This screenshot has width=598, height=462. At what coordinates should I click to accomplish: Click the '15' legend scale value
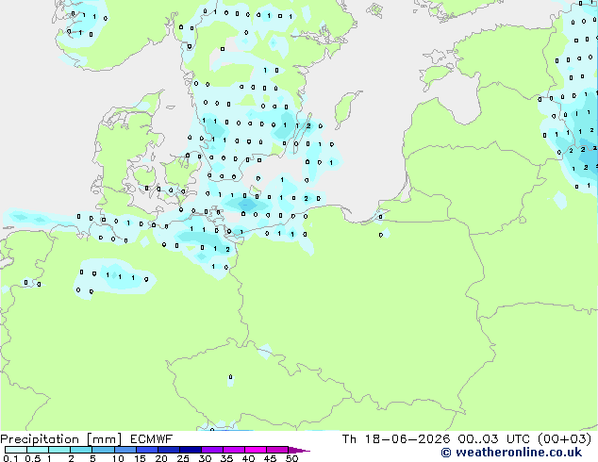click(140, 458)
